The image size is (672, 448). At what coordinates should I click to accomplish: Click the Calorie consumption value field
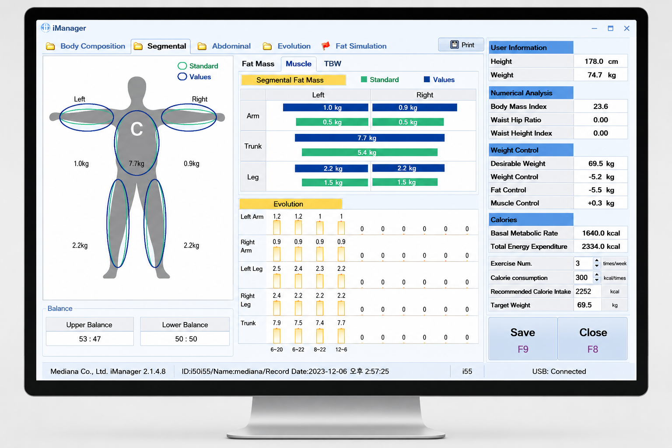583,278
